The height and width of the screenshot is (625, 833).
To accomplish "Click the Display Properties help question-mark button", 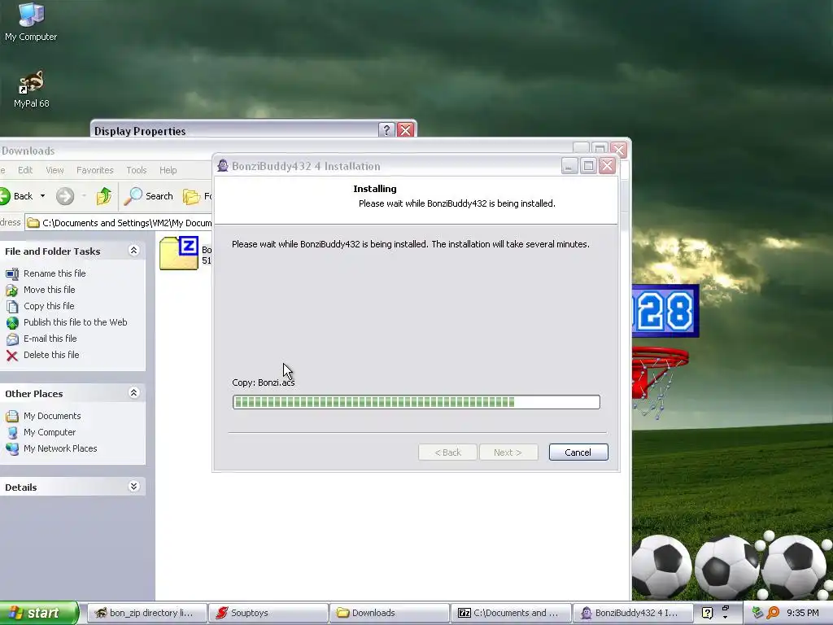I will pyautogui.click(x=386, y=129).
